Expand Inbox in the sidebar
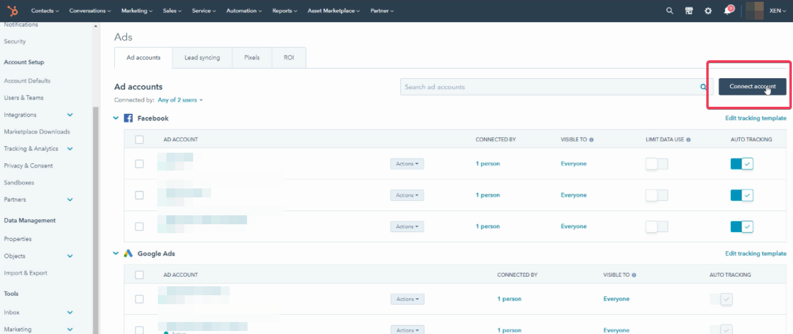793x334 pixels. click(70, 313)
